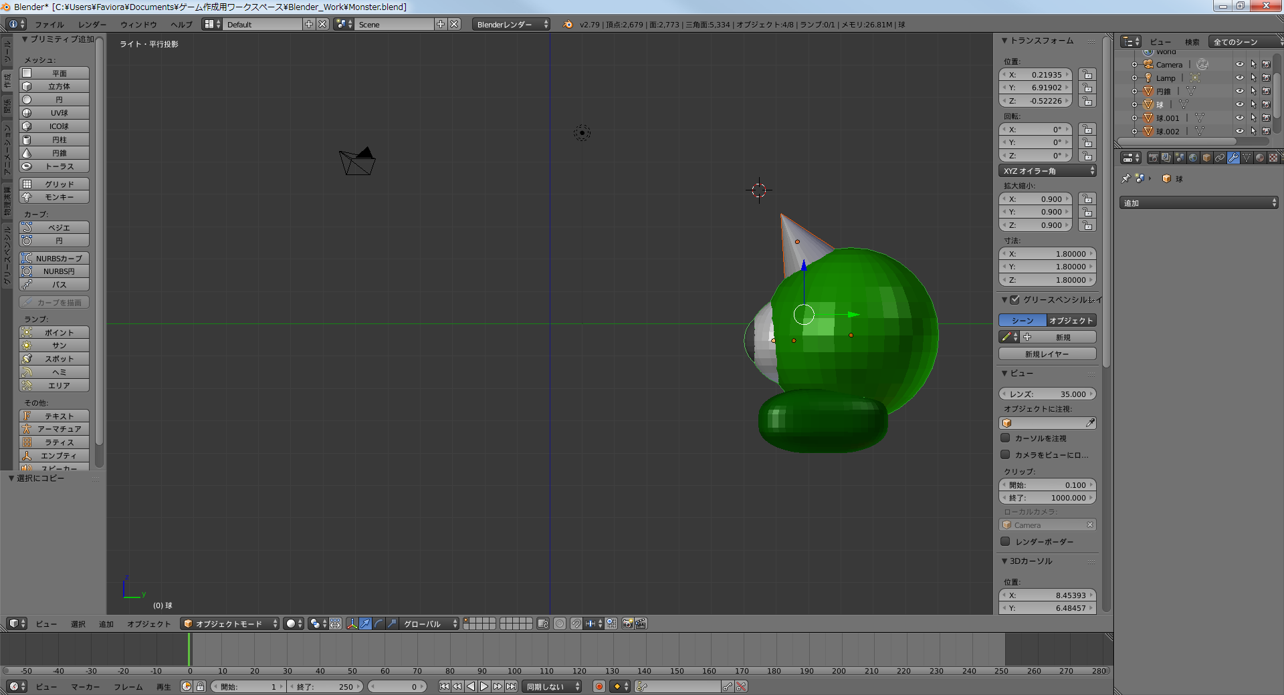Open the Scene properties tab
Screen dimensions: 1284x695
click(1180, 158)
